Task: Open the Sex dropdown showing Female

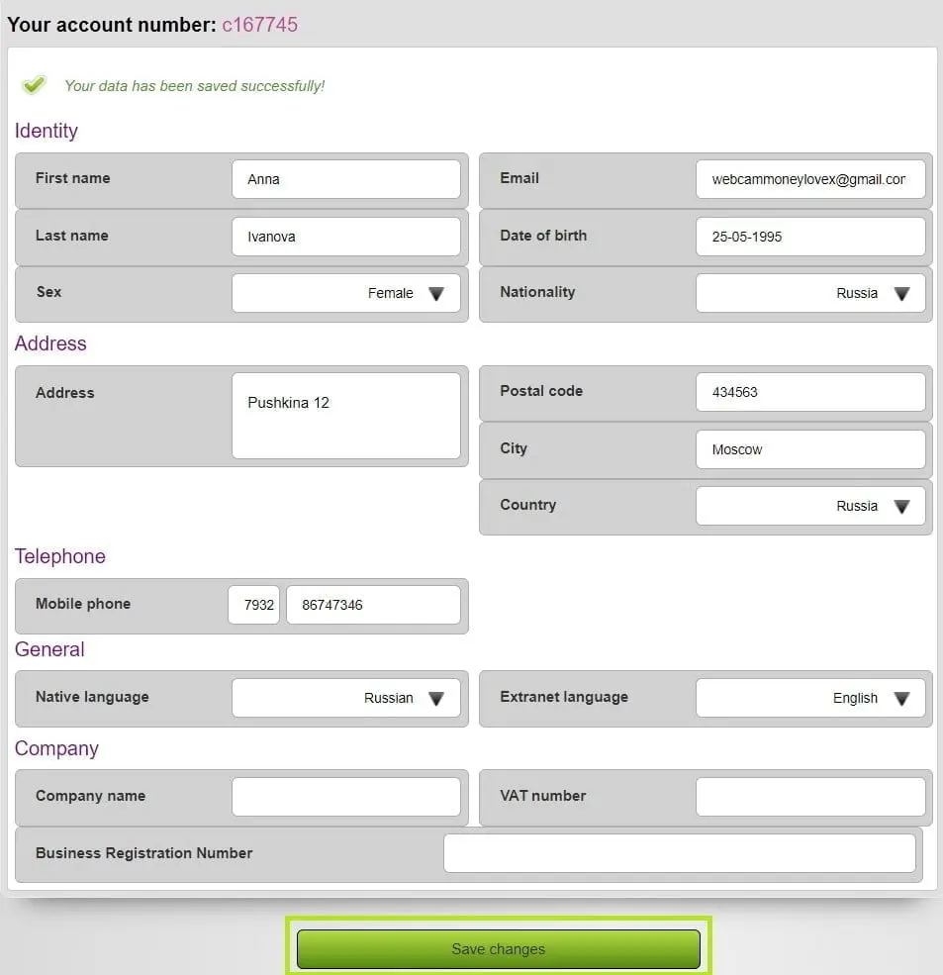Action: pyautogui.click(x=345, y=293)
